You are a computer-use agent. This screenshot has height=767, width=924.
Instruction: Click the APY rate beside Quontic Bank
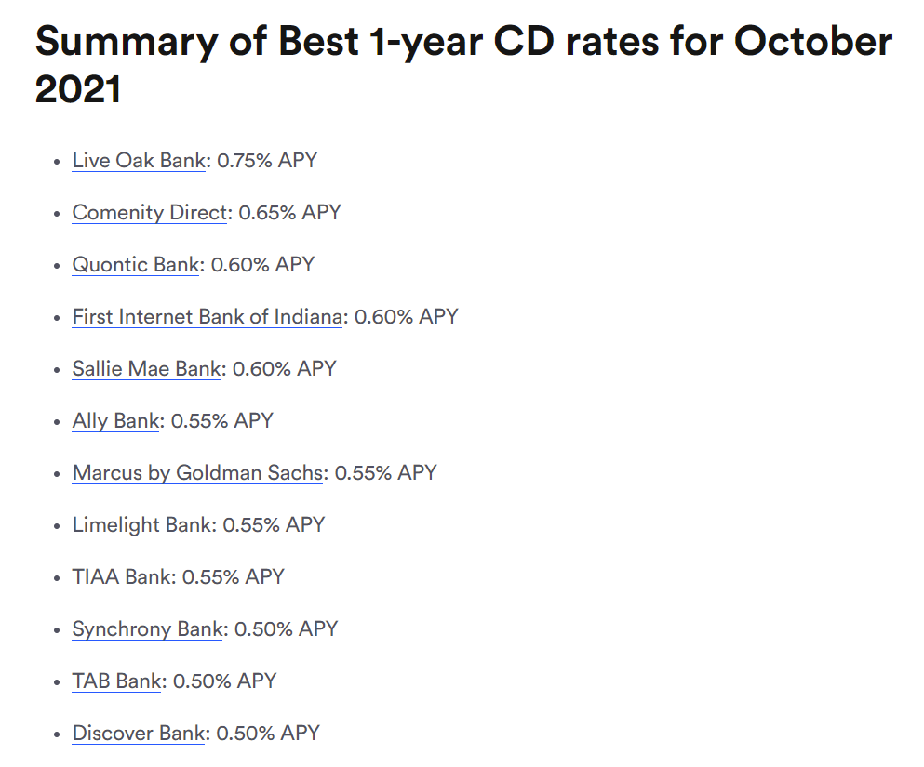(x=263, y=265)
